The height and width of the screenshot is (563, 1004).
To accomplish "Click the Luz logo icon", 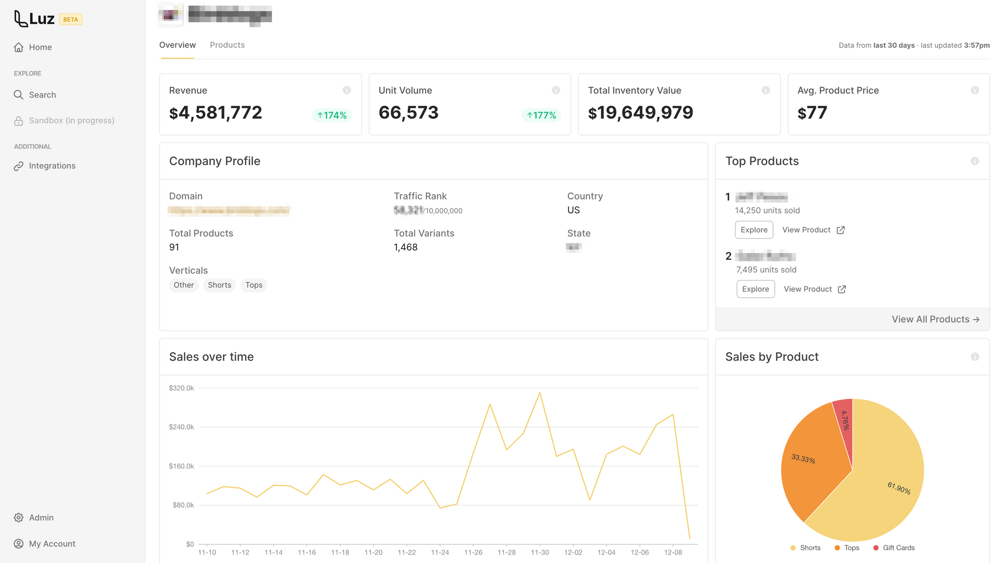I will point(21,19).
